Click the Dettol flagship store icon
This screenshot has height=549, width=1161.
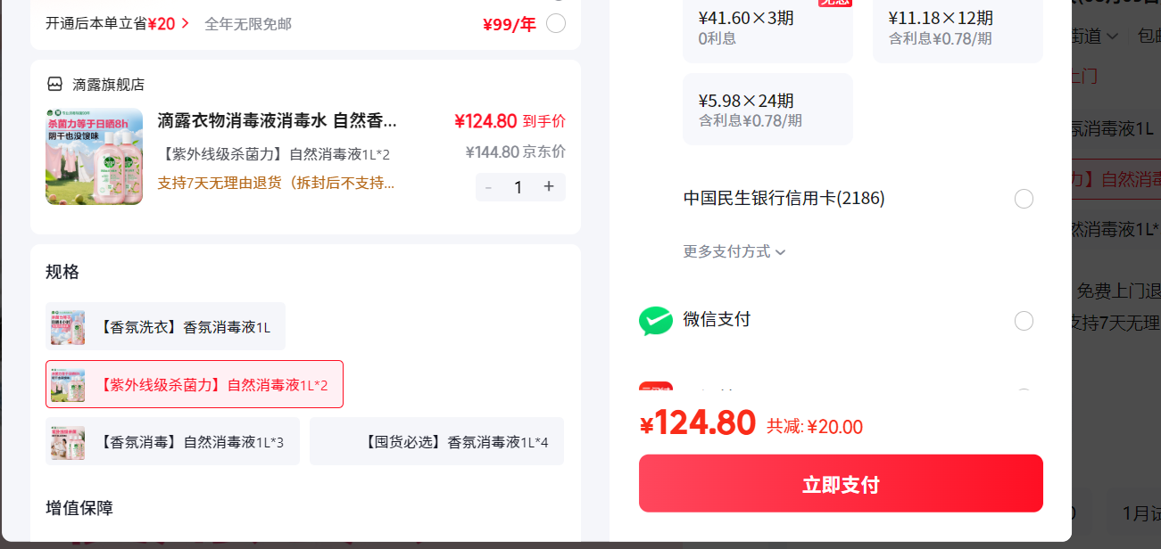(55, 84)
